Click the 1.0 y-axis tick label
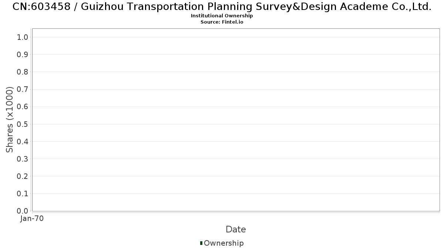Screen dimensions: 444x249 point(23,37)
